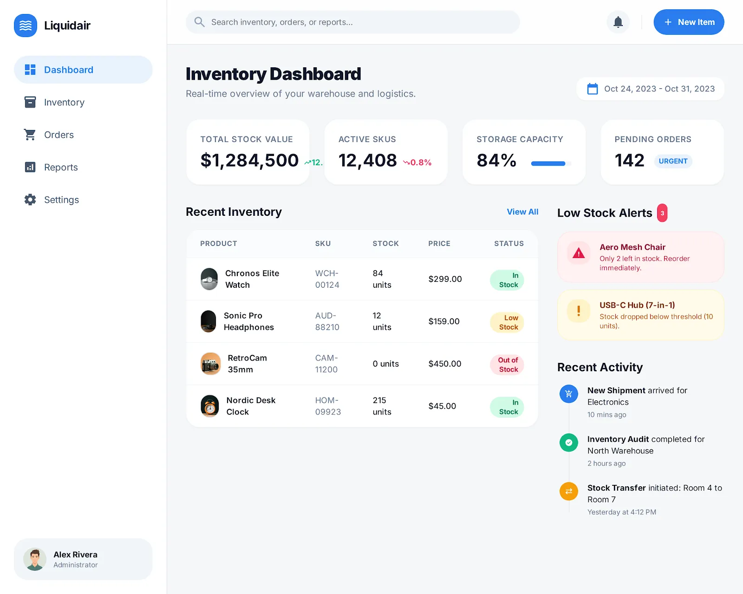Click the calendar icon in date range
This screenshot has height=594, width=743.
click(x=593, y=89)
